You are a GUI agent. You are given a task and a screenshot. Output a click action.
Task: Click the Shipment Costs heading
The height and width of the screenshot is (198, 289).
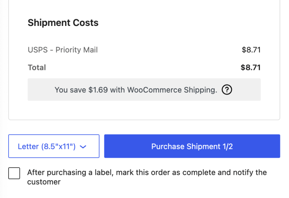63,23
